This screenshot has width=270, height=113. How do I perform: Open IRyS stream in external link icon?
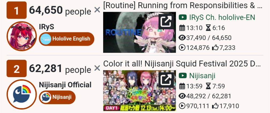tap(166, 21)
